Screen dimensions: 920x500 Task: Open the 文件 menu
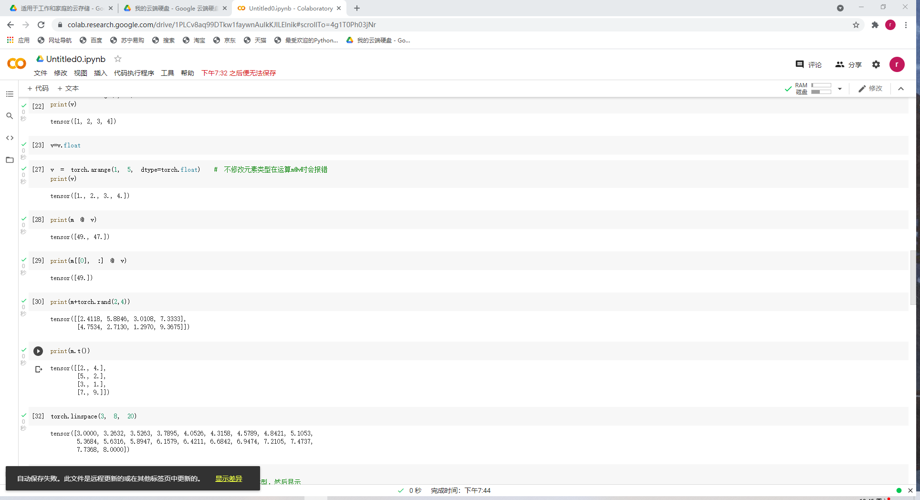tap(41, 73)
